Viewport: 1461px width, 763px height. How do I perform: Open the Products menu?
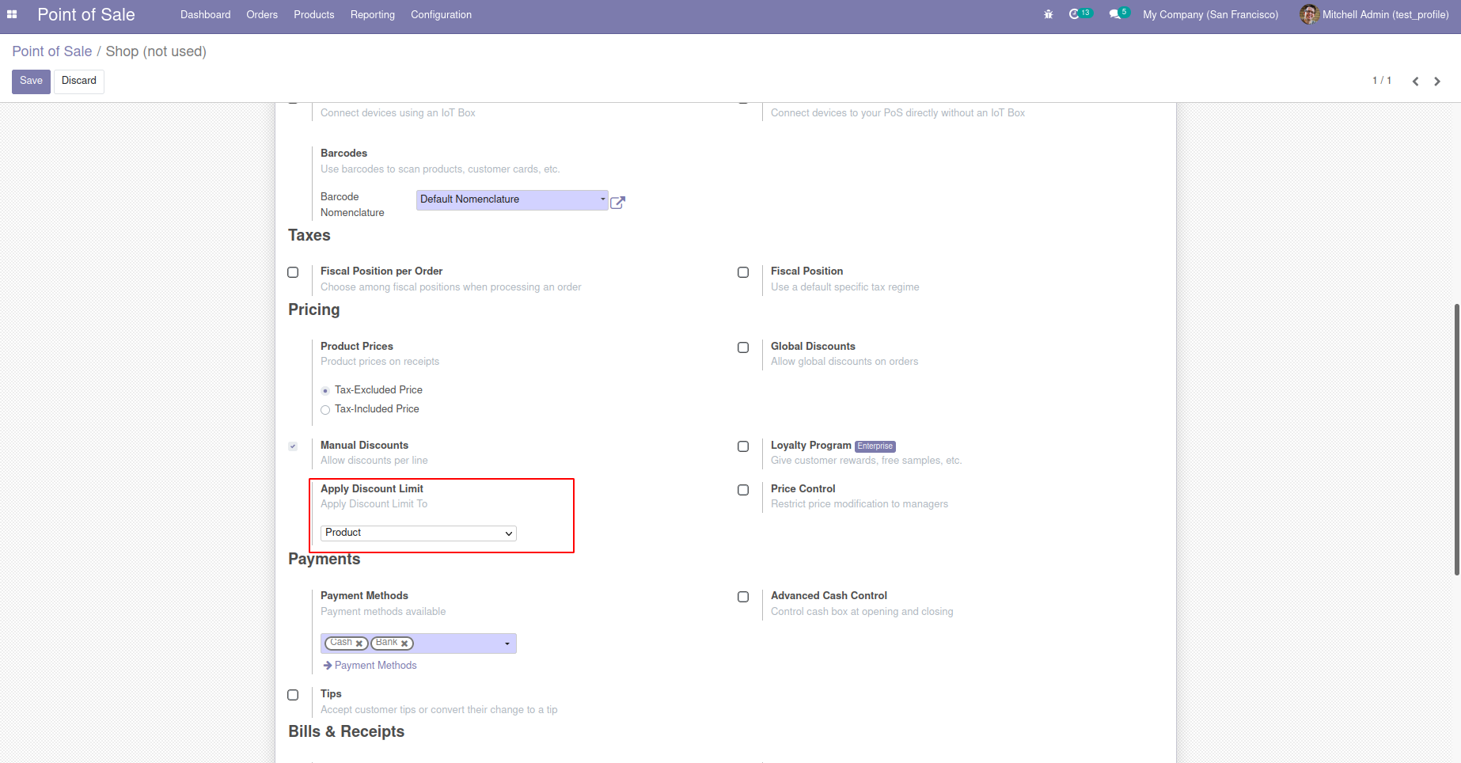[x=314, y=14]
